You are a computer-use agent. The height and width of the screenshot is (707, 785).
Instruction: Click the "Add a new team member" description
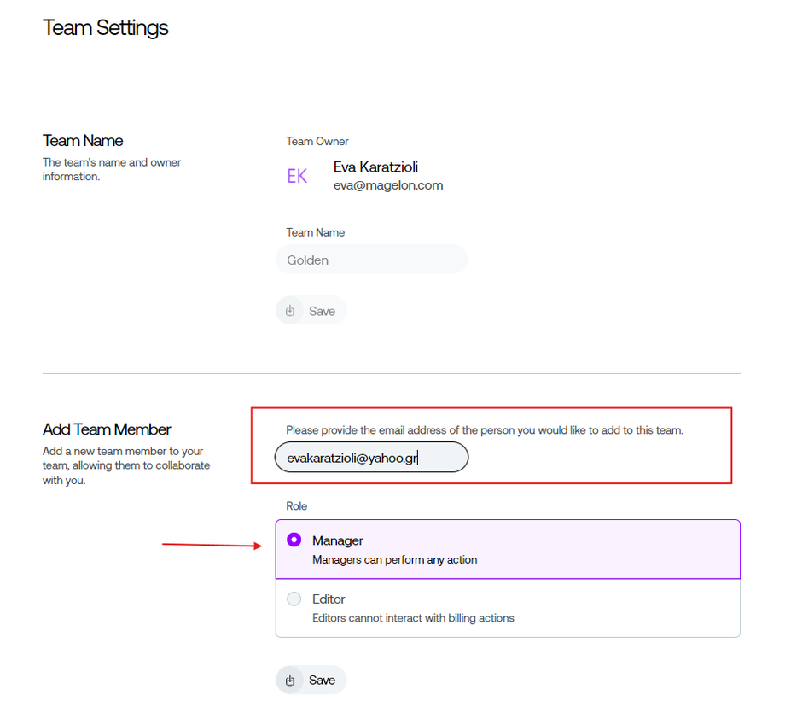(x=126, y=465)
